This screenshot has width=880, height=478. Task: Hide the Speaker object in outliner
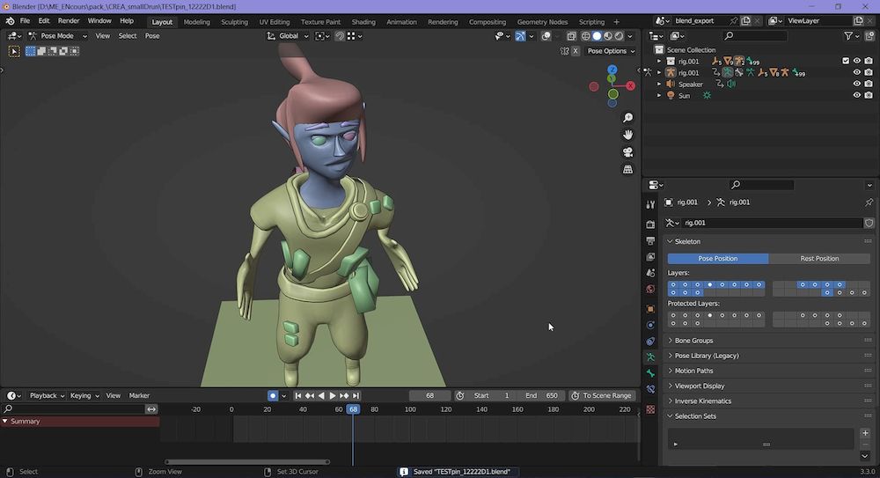point(857,85)
